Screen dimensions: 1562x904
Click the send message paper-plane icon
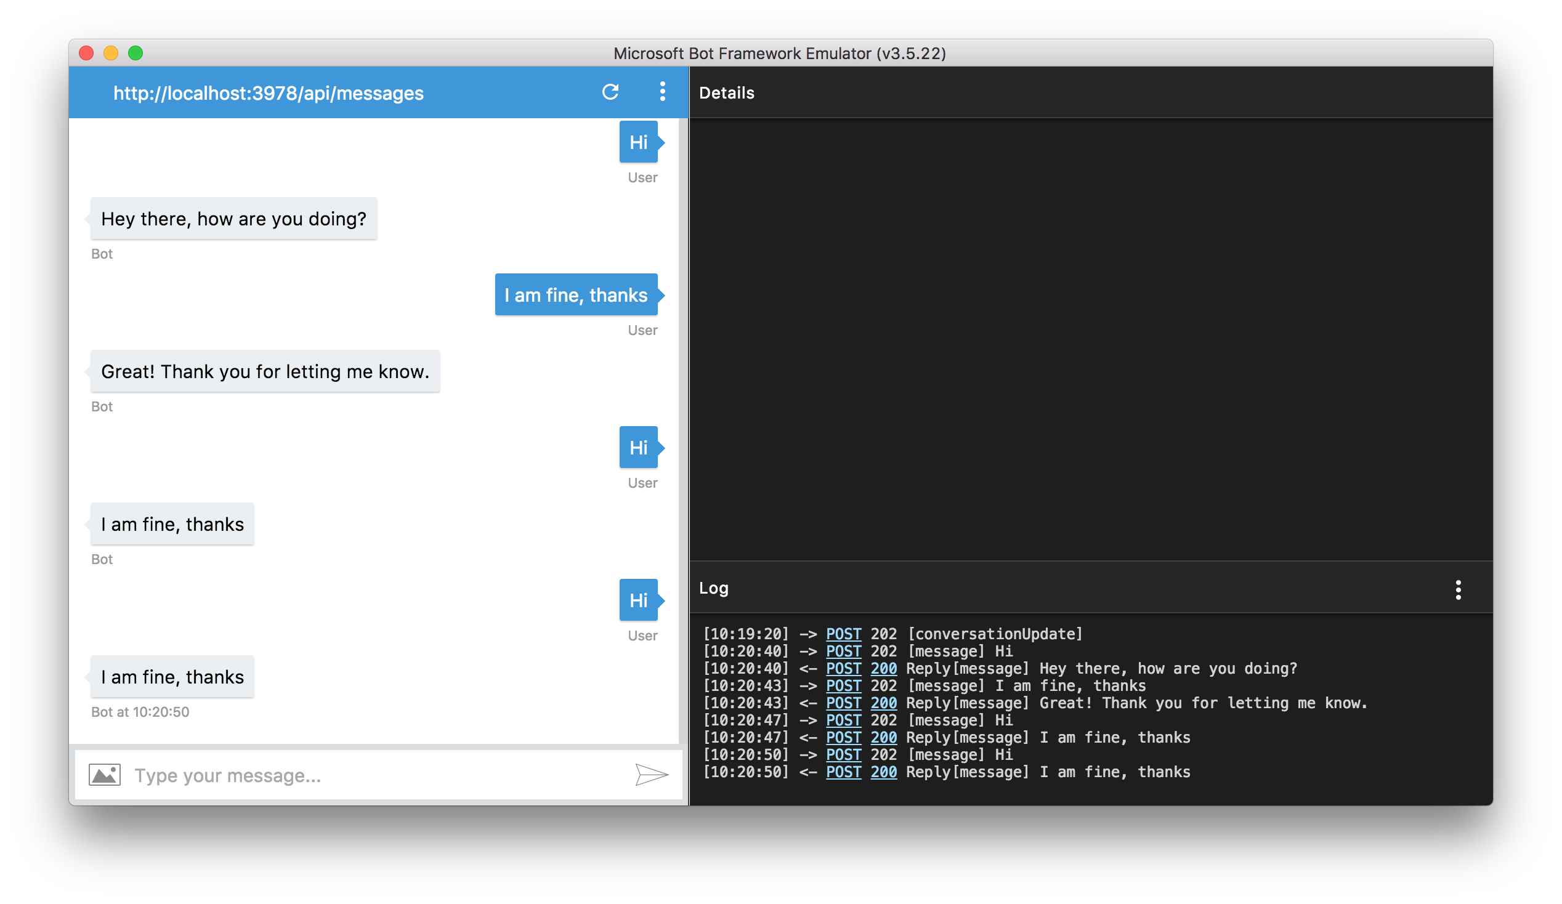(x=651, y=775)
